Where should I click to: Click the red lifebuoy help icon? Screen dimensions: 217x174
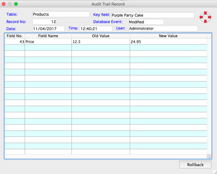[x=205, y=17]
